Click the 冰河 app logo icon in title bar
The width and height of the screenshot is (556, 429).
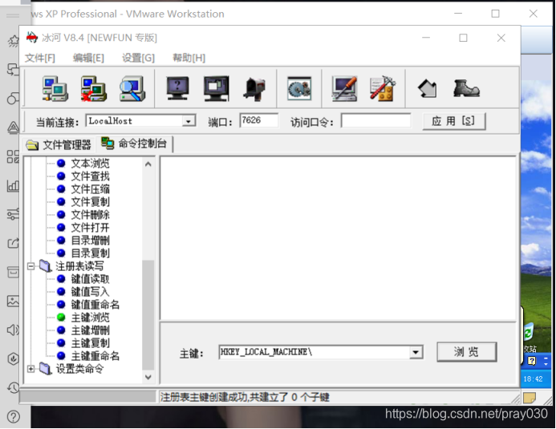click(x=32, y=37)
